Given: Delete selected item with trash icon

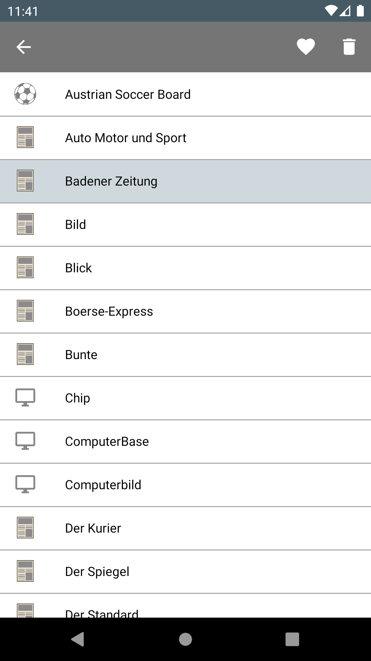Looking at the screenshot, I should (x=349, y=47).
